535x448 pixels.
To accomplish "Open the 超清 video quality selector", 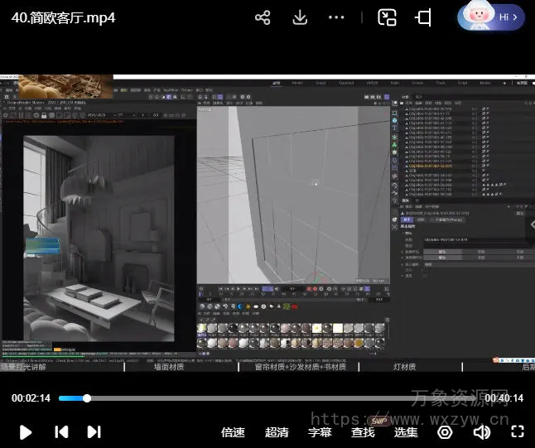I will [x=277, y=431].
